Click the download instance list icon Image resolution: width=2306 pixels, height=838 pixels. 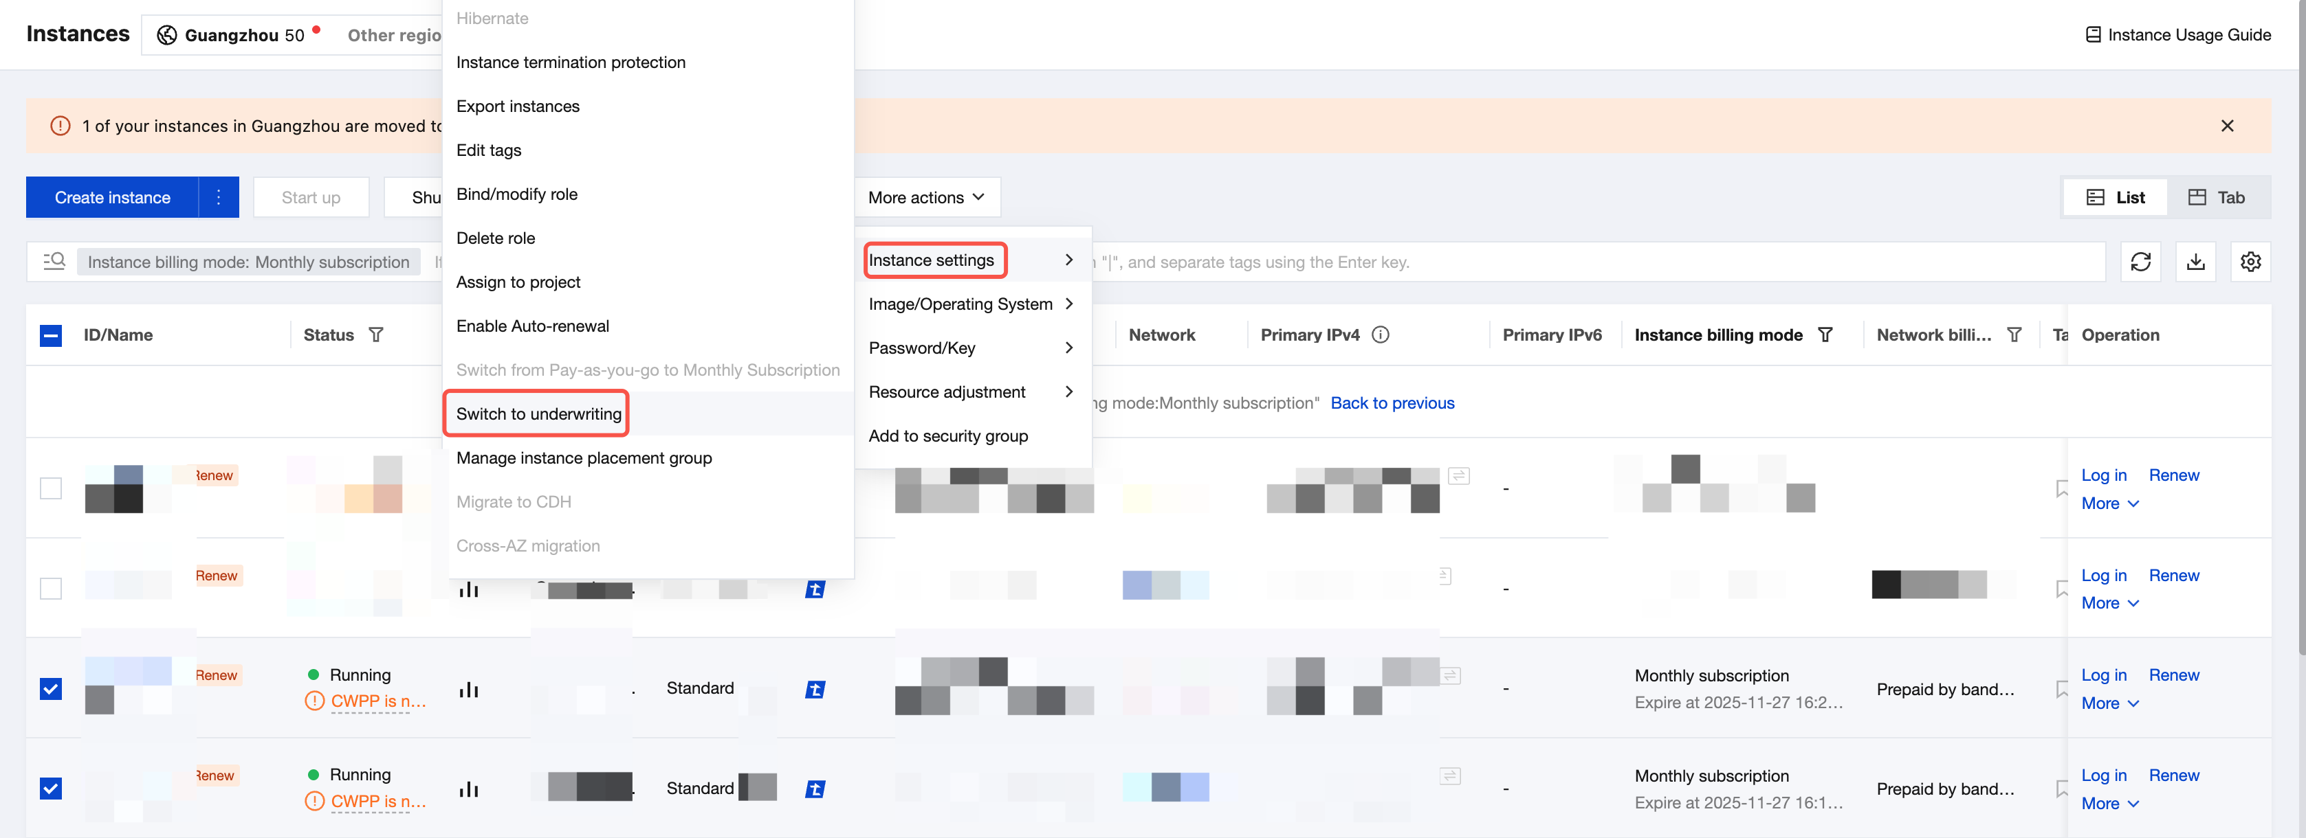[x=2196, y=262]
